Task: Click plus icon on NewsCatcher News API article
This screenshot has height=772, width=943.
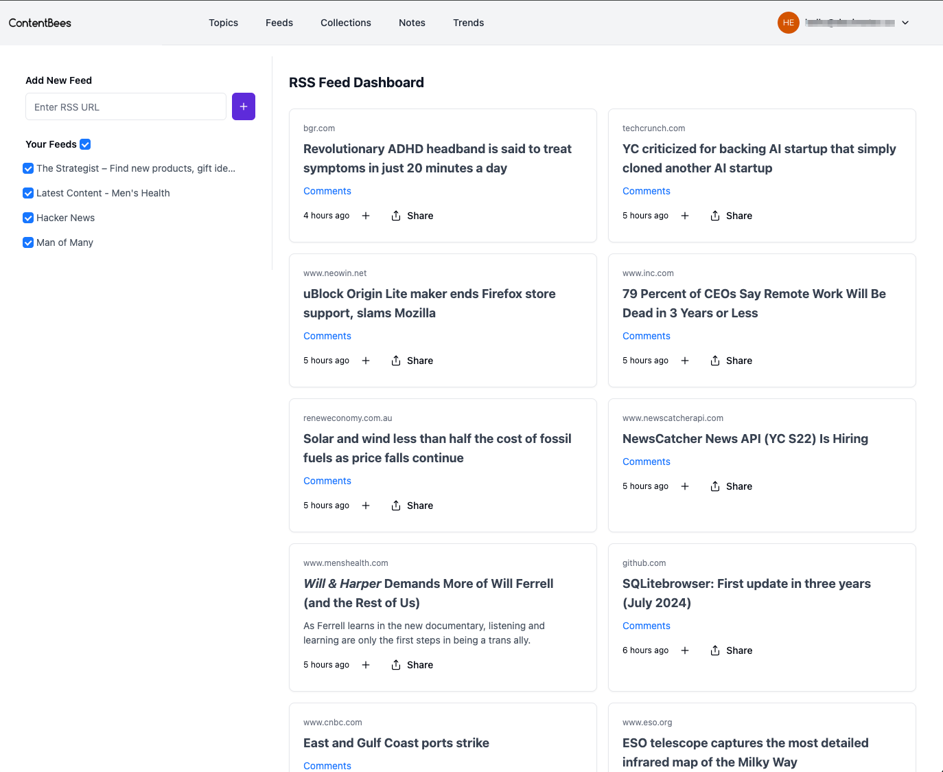Action: click(x=685, y=486)
